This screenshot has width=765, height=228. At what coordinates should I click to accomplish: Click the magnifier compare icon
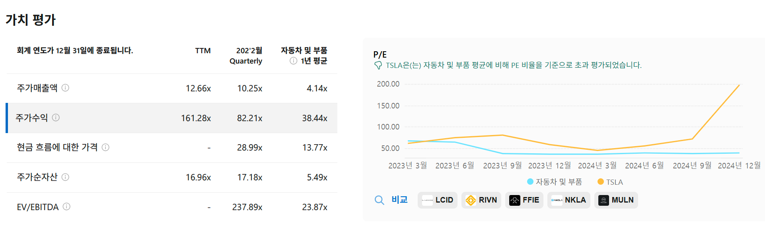coord(380,200)
